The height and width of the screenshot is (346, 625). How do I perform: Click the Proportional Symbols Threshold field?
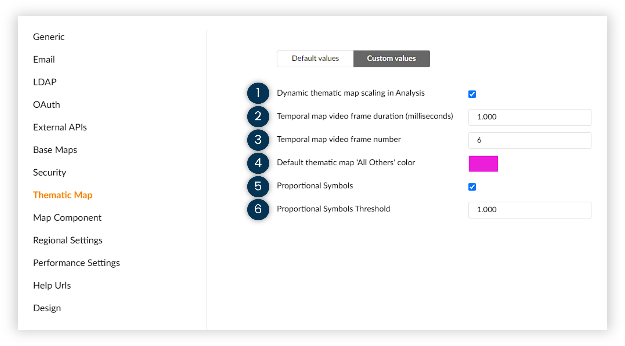pos(529,210)
